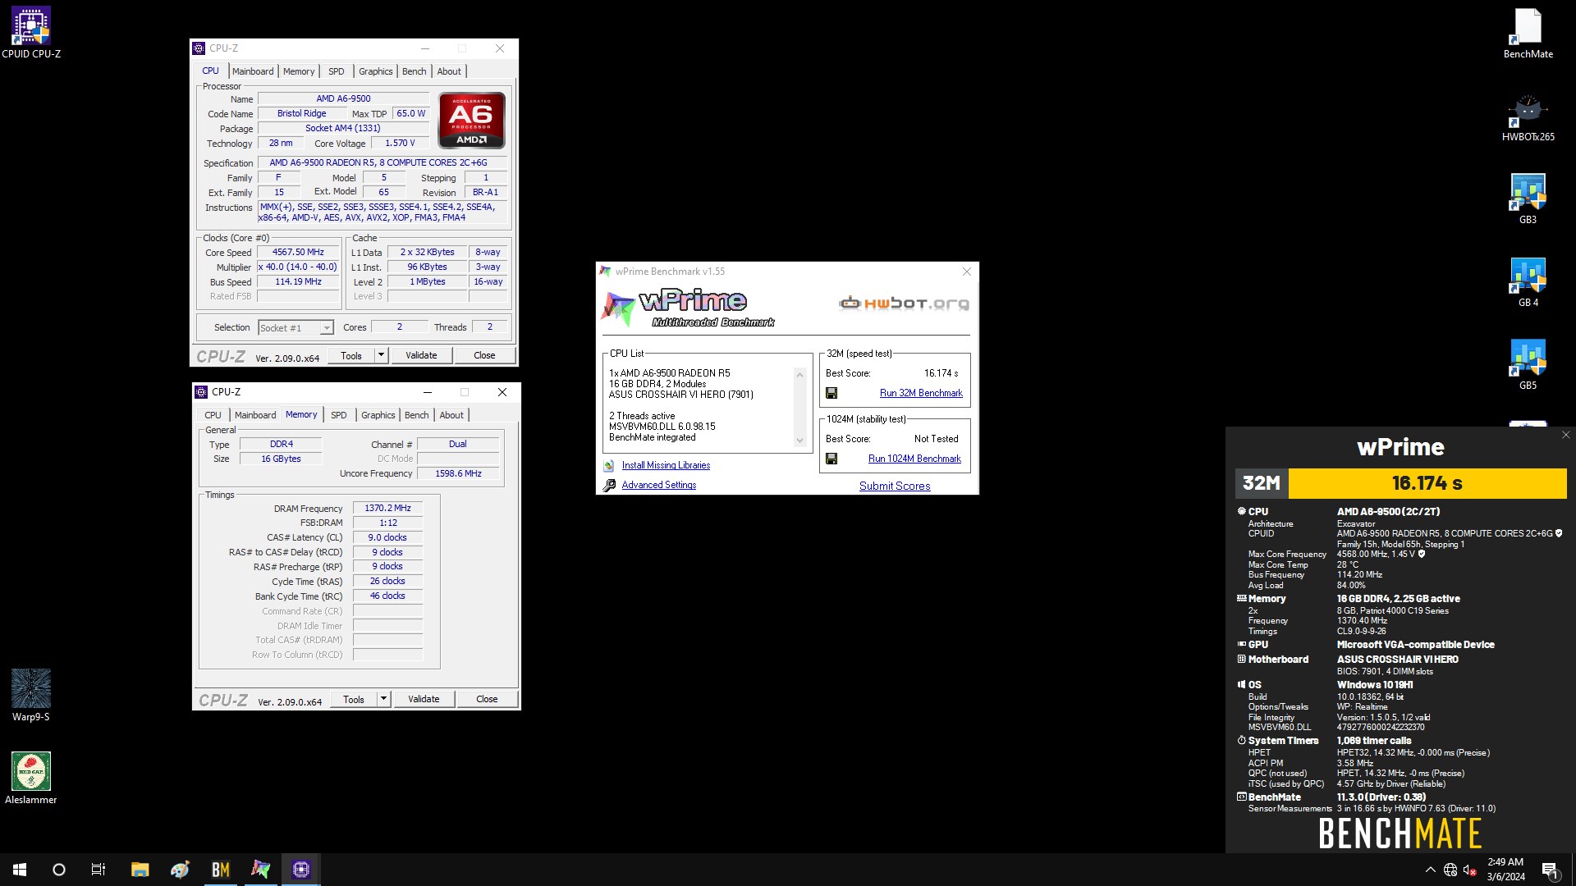The height and width of the screenshot is (886, 1576).
Task: Open SPD tab in top CPU-Z window
Action: (x=337, y=71)
